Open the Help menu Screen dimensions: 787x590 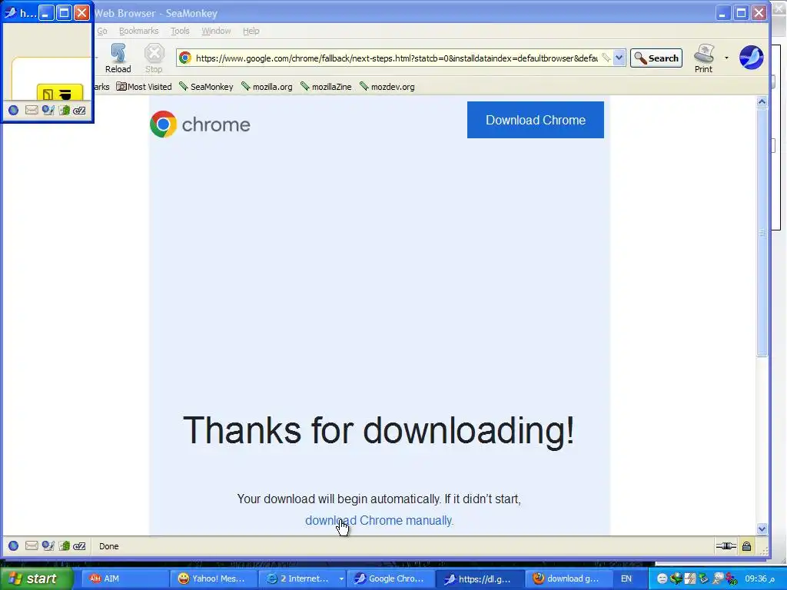251,31
